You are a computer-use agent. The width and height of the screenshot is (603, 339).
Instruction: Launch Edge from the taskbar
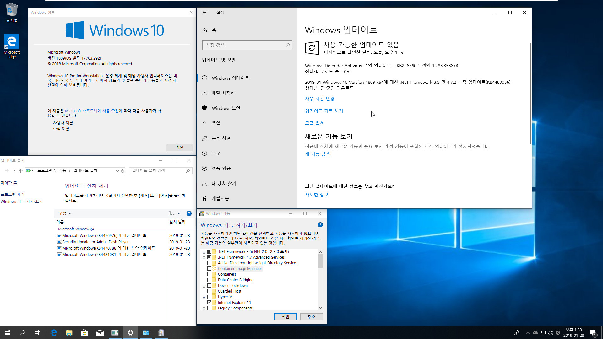point(54,333)
